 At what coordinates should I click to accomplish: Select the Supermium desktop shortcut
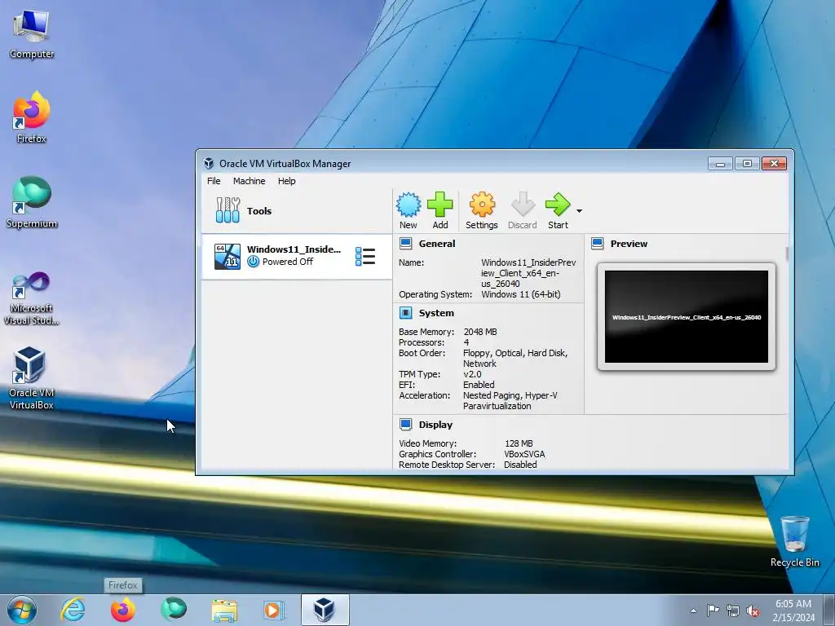click(x=32, y=203)
